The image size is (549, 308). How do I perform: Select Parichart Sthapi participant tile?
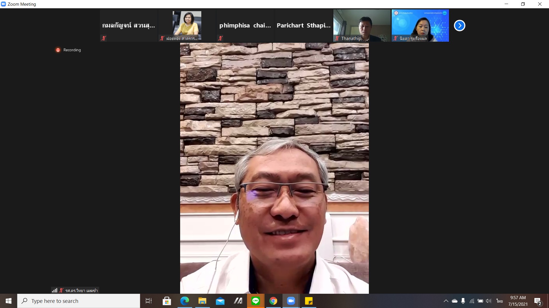tap(303, 26)
